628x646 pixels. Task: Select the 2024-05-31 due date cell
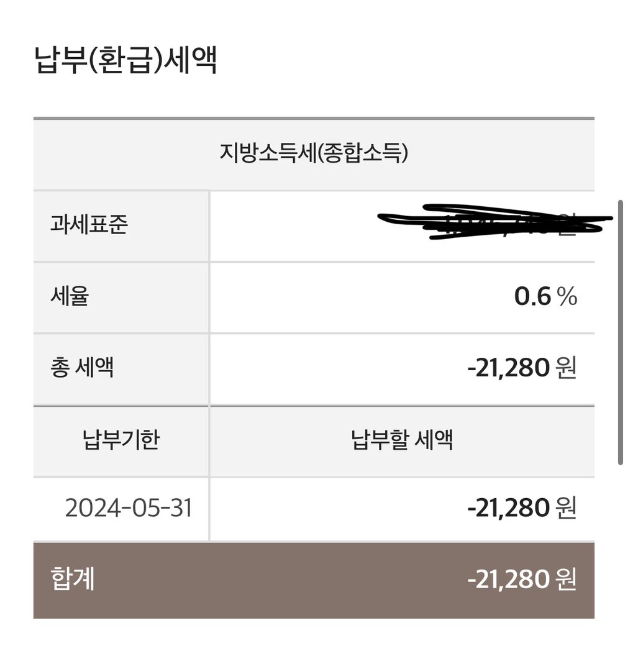point(129,508)
